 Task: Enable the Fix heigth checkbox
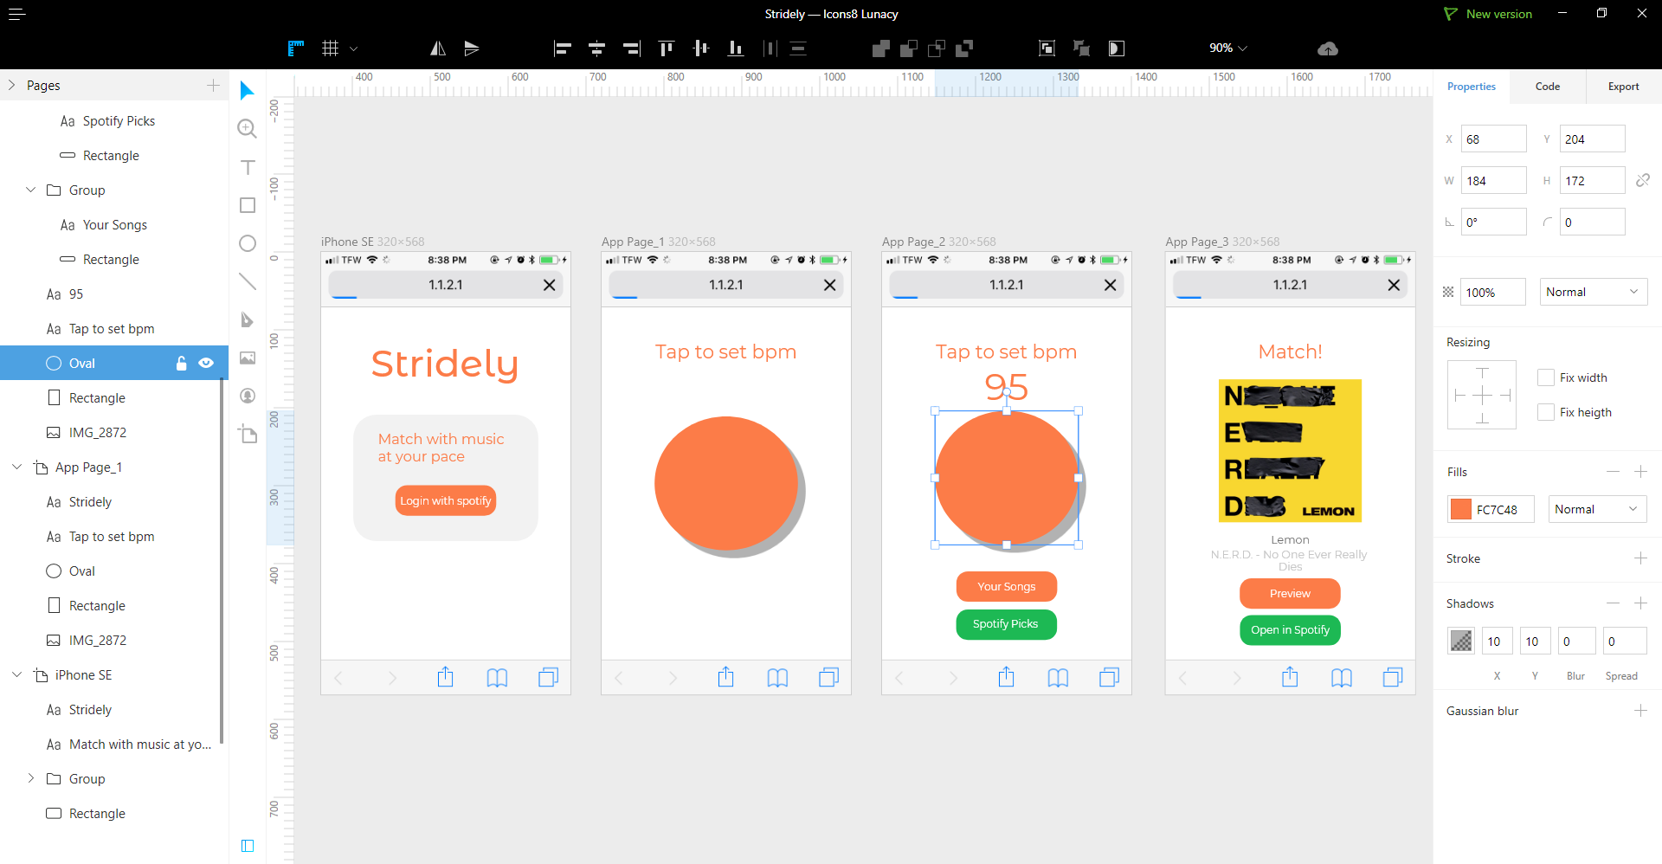click(x=1546, y=412)
